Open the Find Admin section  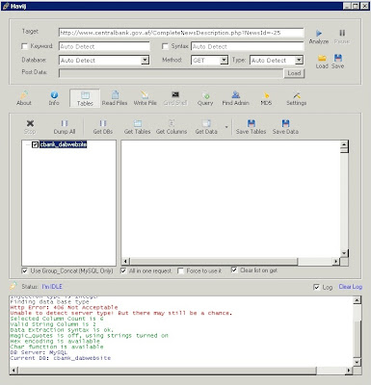(236, 98)
